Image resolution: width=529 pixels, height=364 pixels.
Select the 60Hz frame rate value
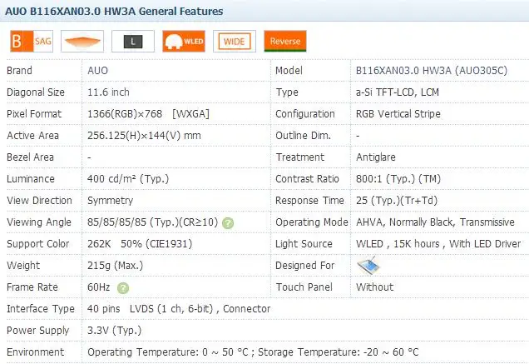pyautogui.click(x=98, y=287)
